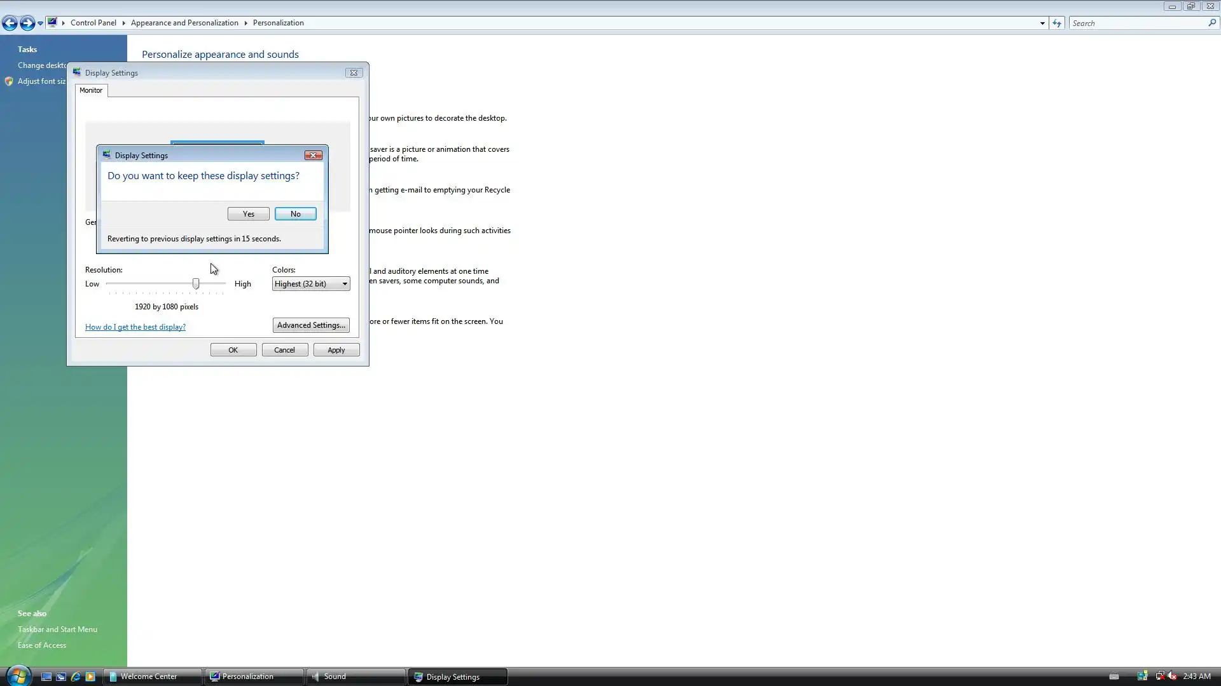Open Taskbar and Start Menu link
The image size is (1221, 686).
[x=57, y=629]
